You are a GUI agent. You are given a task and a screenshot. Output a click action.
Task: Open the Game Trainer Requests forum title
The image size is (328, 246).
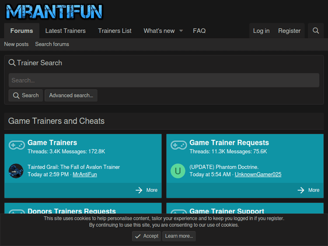tap(229, 142)
